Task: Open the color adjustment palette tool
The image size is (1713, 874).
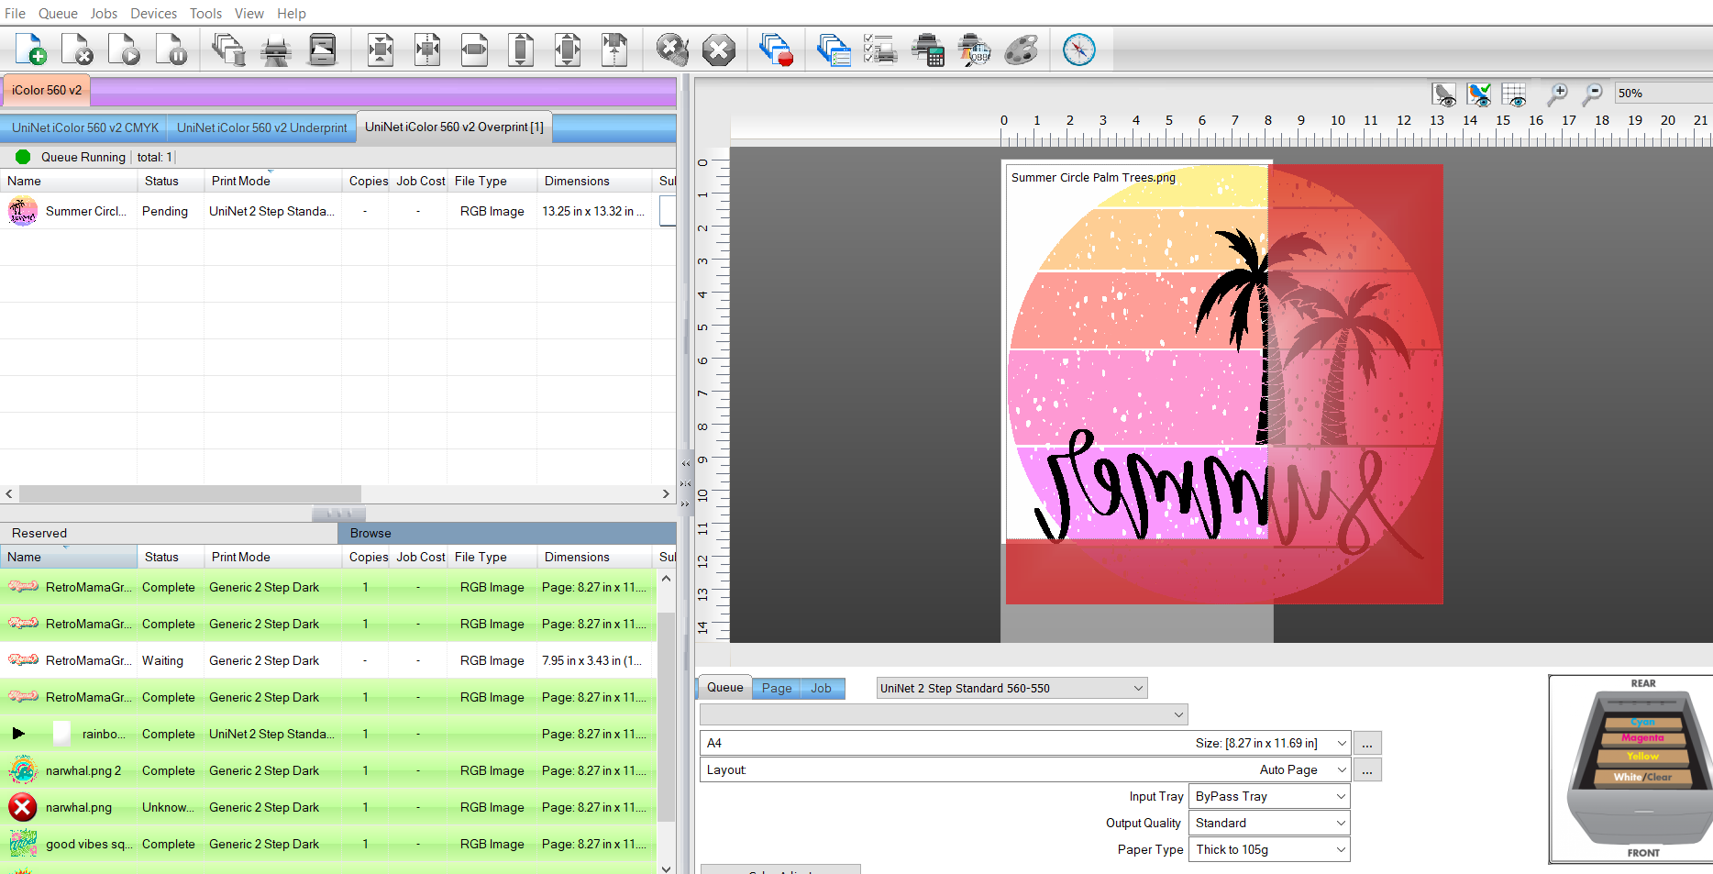Action: pyautogui.click(x=1022, y=50)
